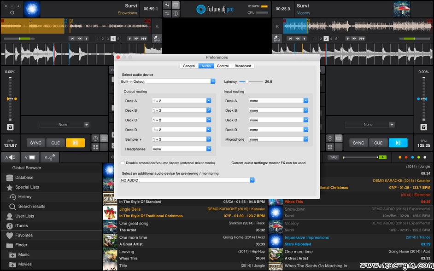Screen dimensions: 434x271
Task: Click the Deck B knob view icon
Action: coord(330,138)
